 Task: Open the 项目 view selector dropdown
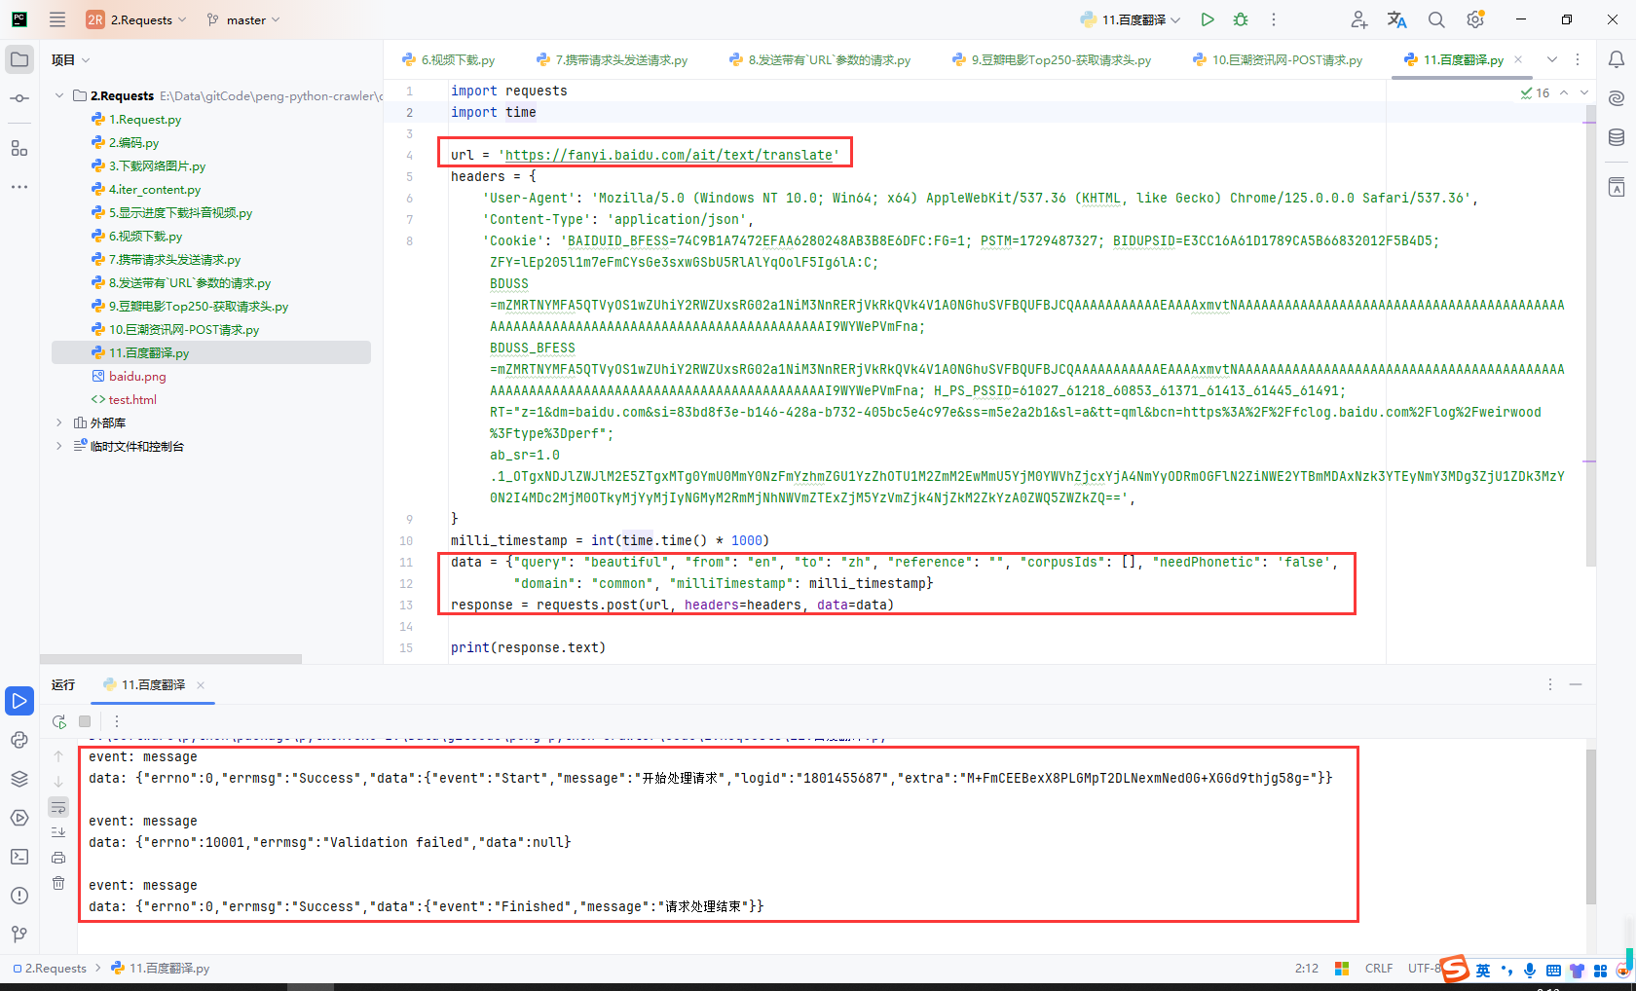point(71,59)
